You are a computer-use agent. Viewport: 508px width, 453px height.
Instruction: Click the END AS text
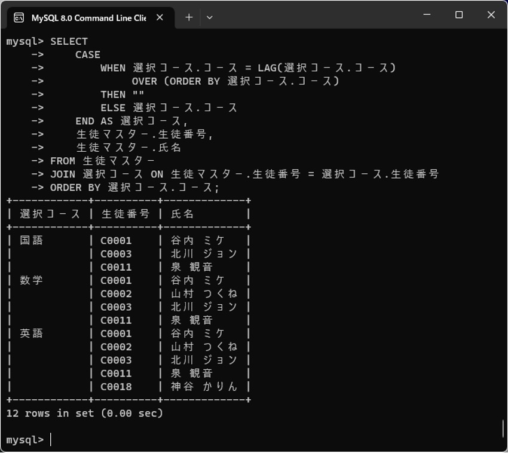coord(94,121)
